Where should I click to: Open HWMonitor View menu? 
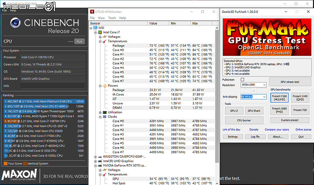coord(101,18)
